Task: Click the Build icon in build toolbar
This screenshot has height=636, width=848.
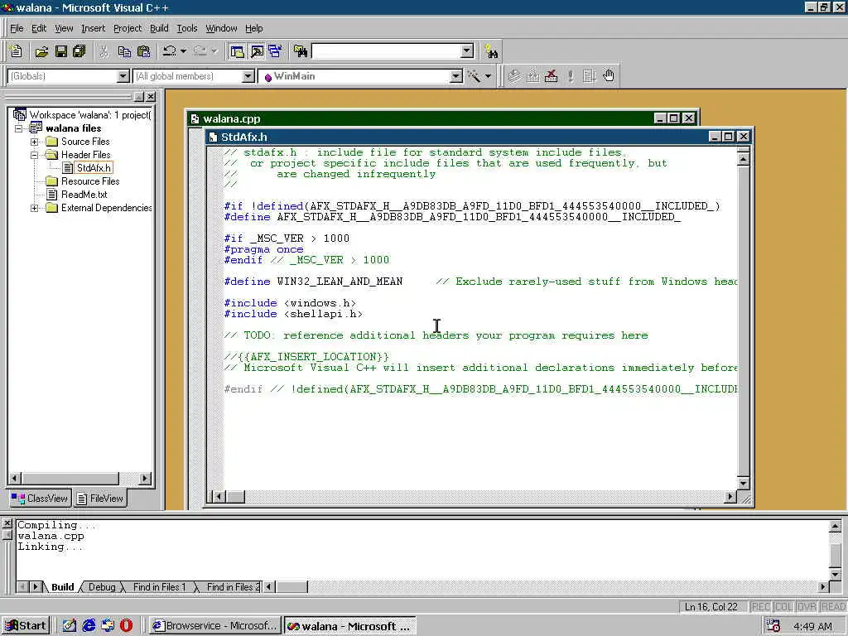Action: (532, 76)
